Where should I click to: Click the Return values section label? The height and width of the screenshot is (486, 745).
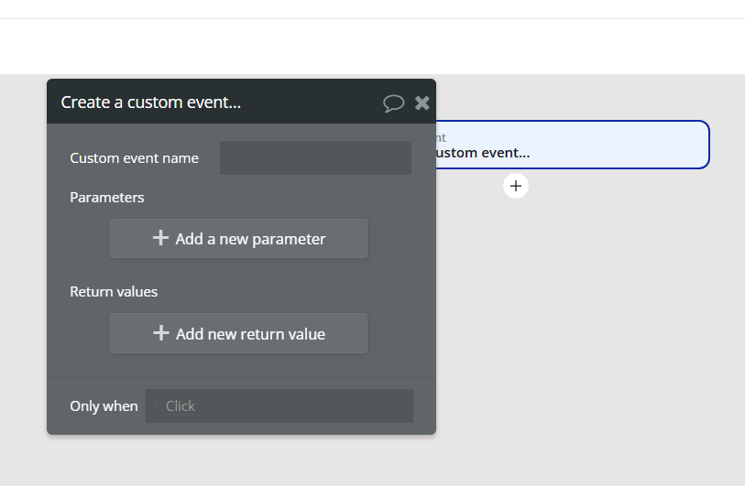114,292
